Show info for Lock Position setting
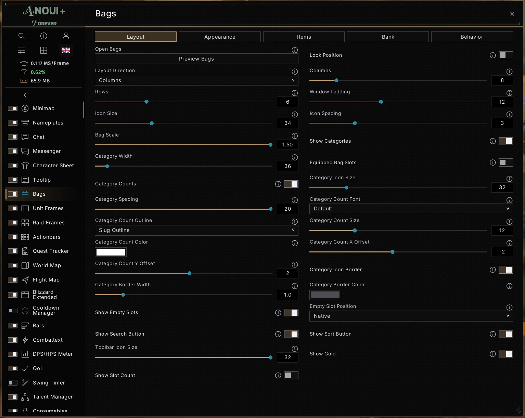Image resolution: width=525 pixels, height=418 pixels. (x=493, y=55)
